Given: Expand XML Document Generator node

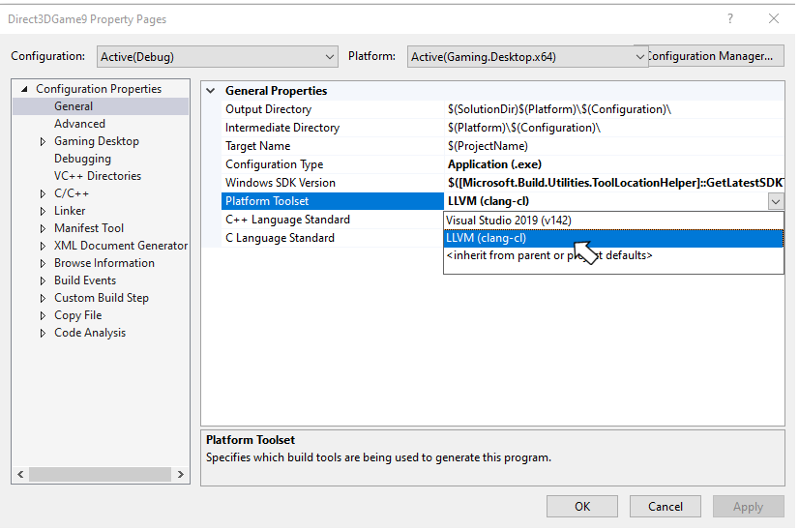Looking at the screenshot, I should (43, 246).
